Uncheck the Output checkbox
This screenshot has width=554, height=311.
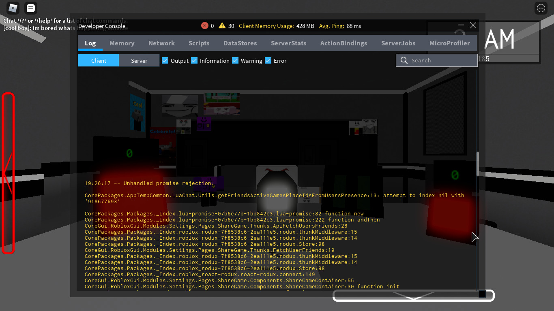(165, 60)
